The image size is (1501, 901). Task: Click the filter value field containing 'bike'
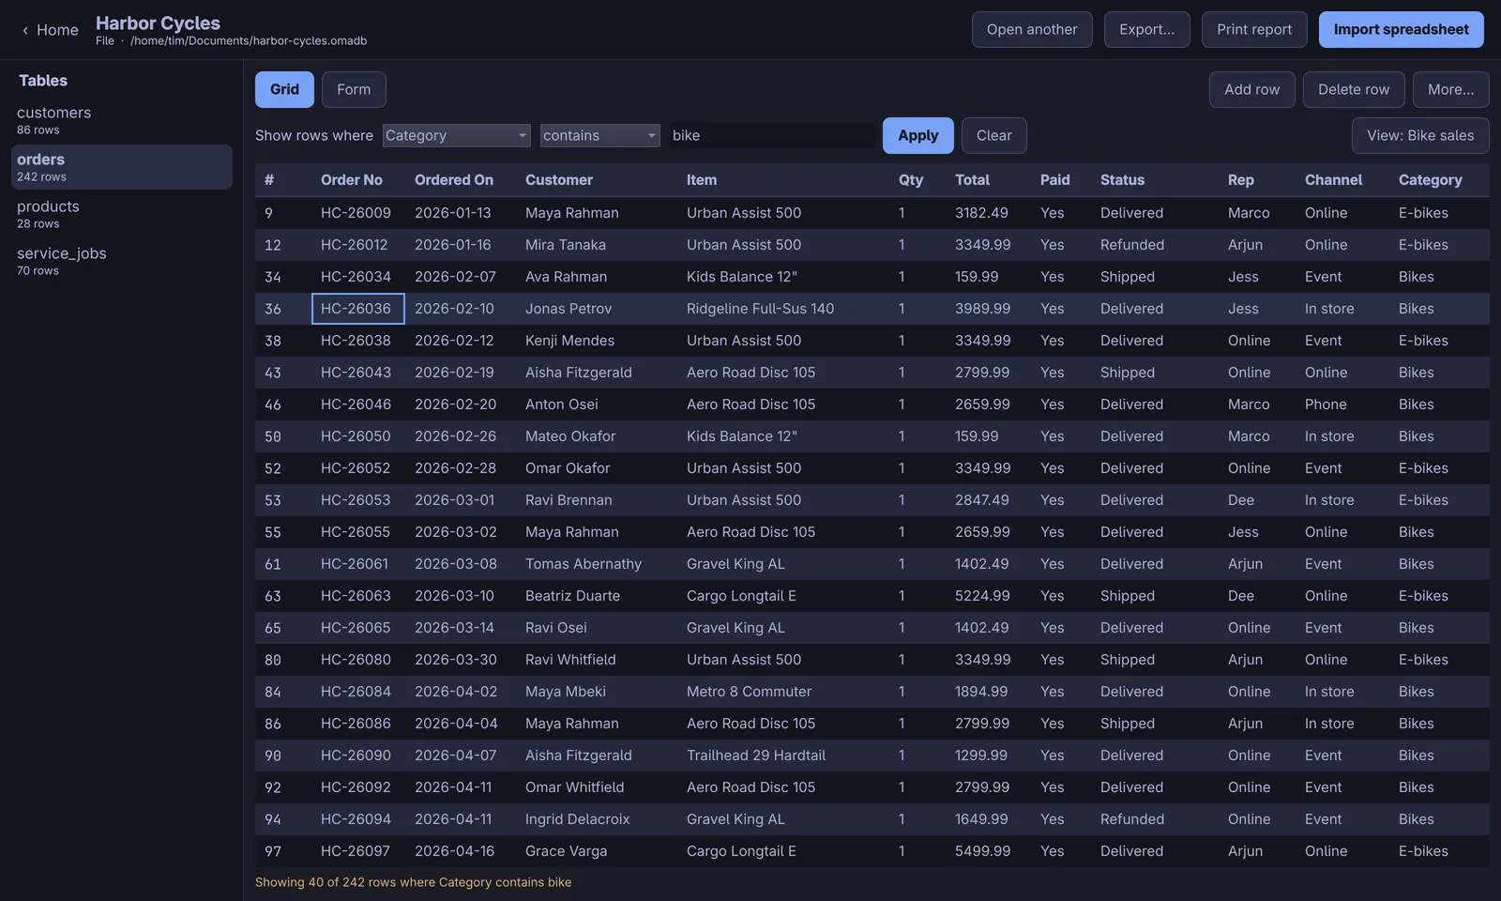[x=771, y=135]
